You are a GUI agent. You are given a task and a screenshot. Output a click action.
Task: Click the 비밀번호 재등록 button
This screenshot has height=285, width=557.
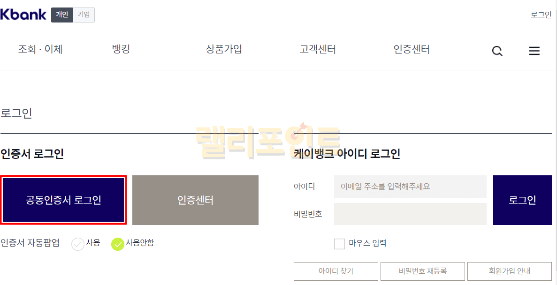(422, 271)
